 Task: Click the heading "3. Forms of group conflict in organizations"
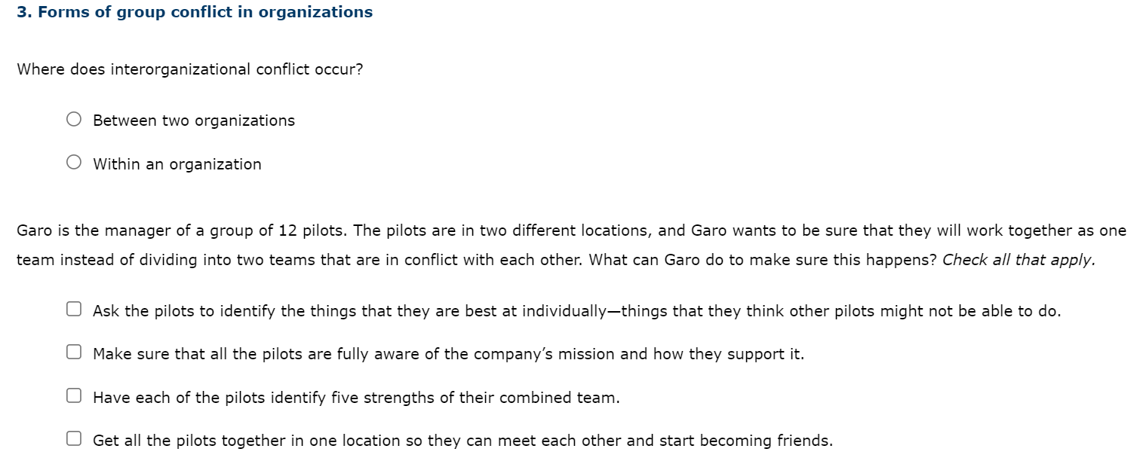point(194,11)
